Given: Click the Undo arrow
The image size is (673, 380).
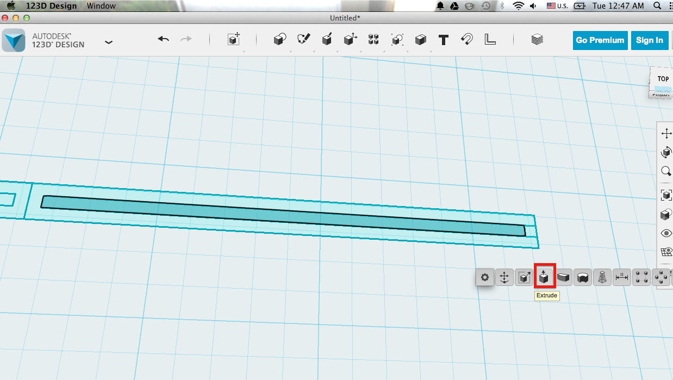Looking at the screenshot, I should [x=164, y=40].
